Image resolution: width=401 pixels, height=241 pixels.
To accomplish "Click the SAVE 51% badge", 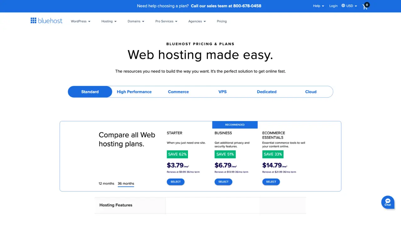I will click(225, 154).
